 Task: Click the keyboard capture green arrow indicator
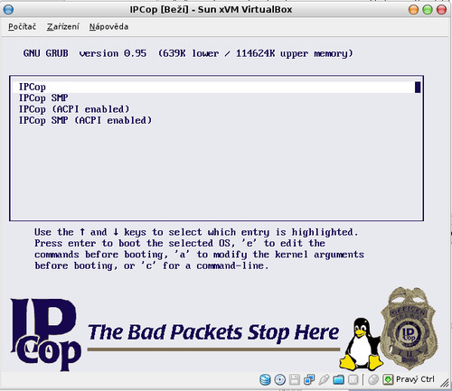388,379
